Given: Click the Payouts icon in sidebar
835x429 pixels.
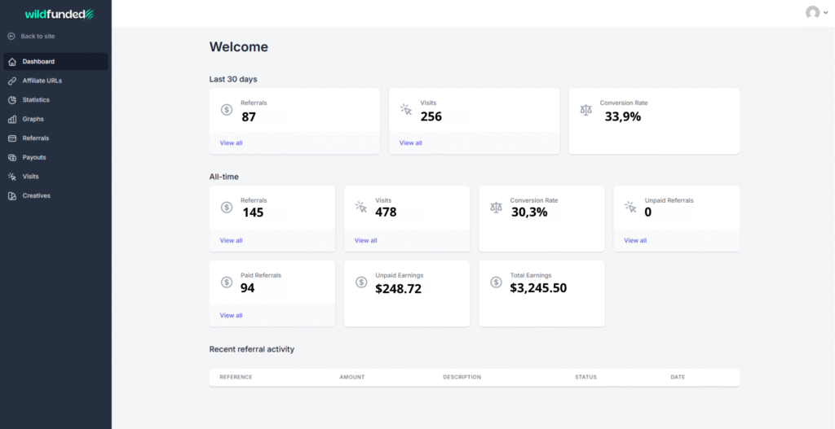Looking at the screenshot, I should tap(12, 157).
